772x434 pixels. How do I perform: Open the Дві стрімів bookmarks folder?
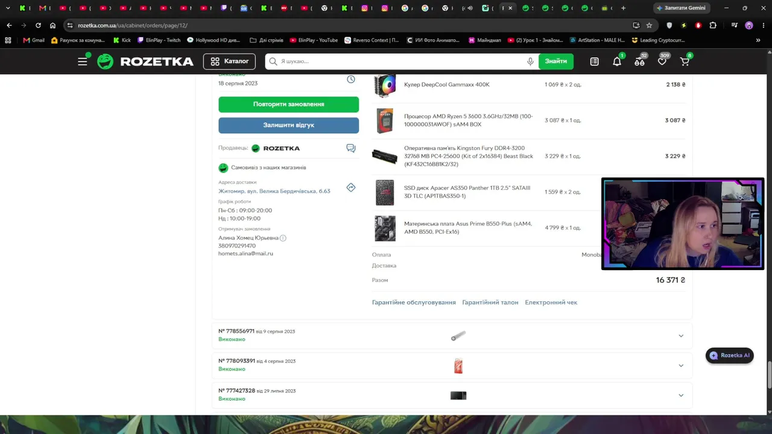tap(266, 40)
